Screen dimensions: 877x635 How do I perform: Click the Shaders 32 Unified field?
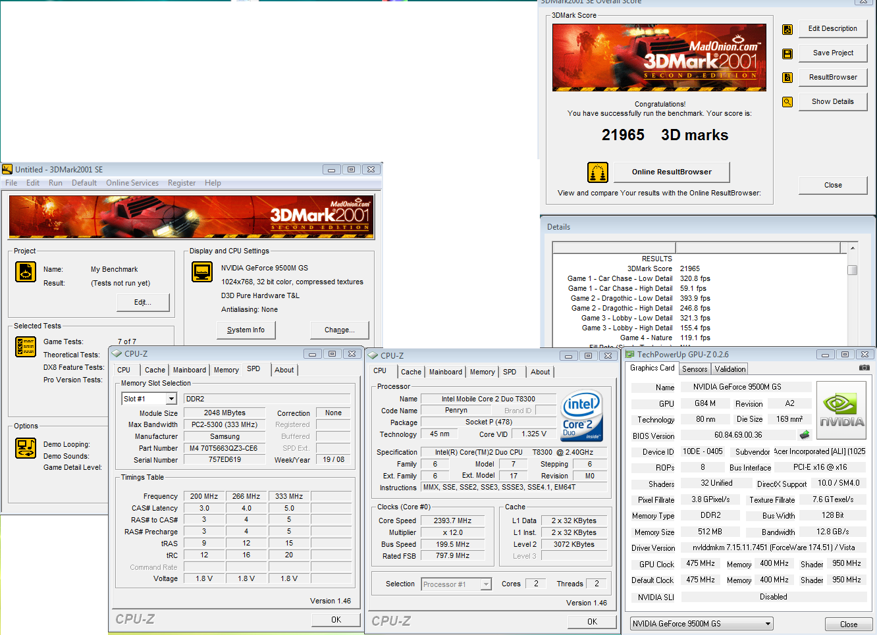[x=716, y=483]
